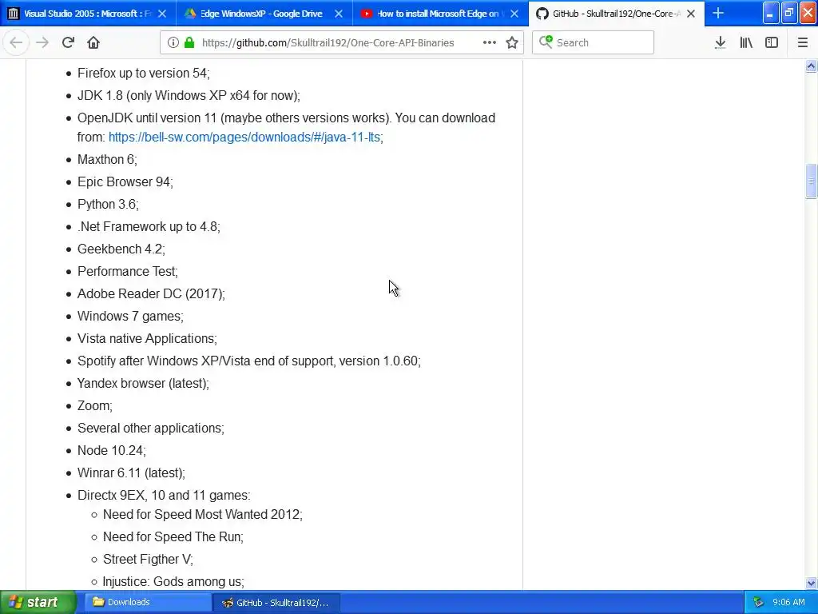Switch to Downloads folder in taskbar
Screen dimensions: 818x614
pyautogui.click(x=148, y=602)
